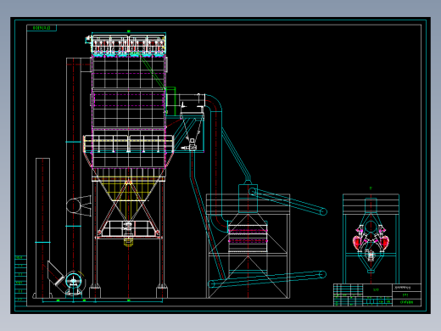Select the title block table in drawing corner
This screenshot has width=441, height=331.
(377, 295)
